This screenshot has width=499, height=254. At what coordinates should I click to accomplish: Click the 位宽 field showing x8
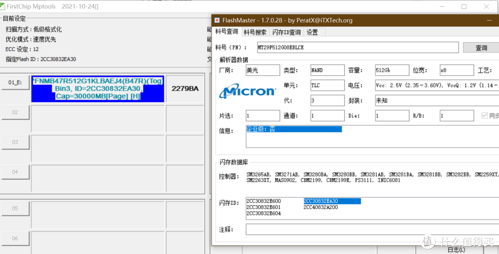pos(456,70)
